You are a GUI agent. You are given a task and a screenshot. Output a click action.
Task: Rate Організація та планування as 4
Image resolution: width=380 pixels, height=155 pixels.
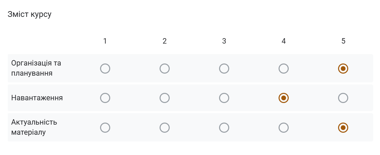point(284,69)
